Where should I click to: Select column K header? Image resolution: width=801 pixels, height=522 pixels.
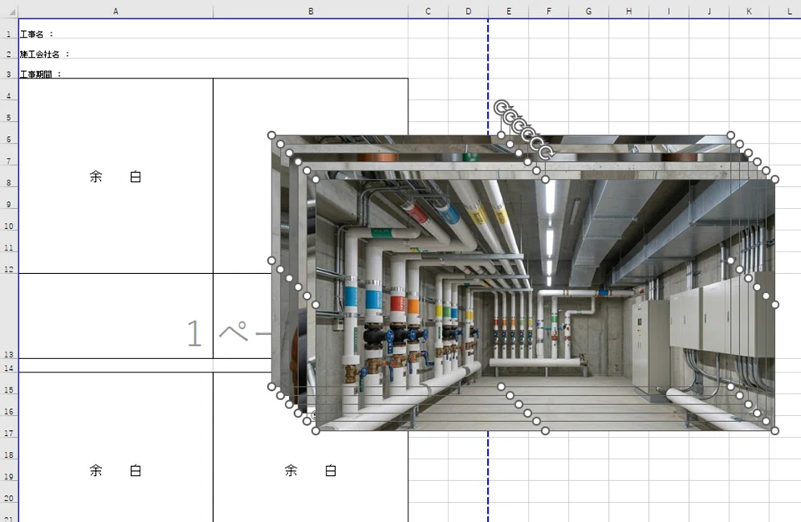tap(749, 11)
